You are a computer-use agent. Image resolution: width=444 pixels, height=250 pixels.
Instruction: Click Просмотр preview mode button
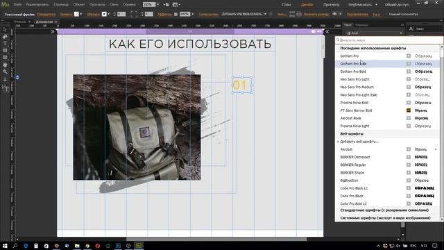332,5
